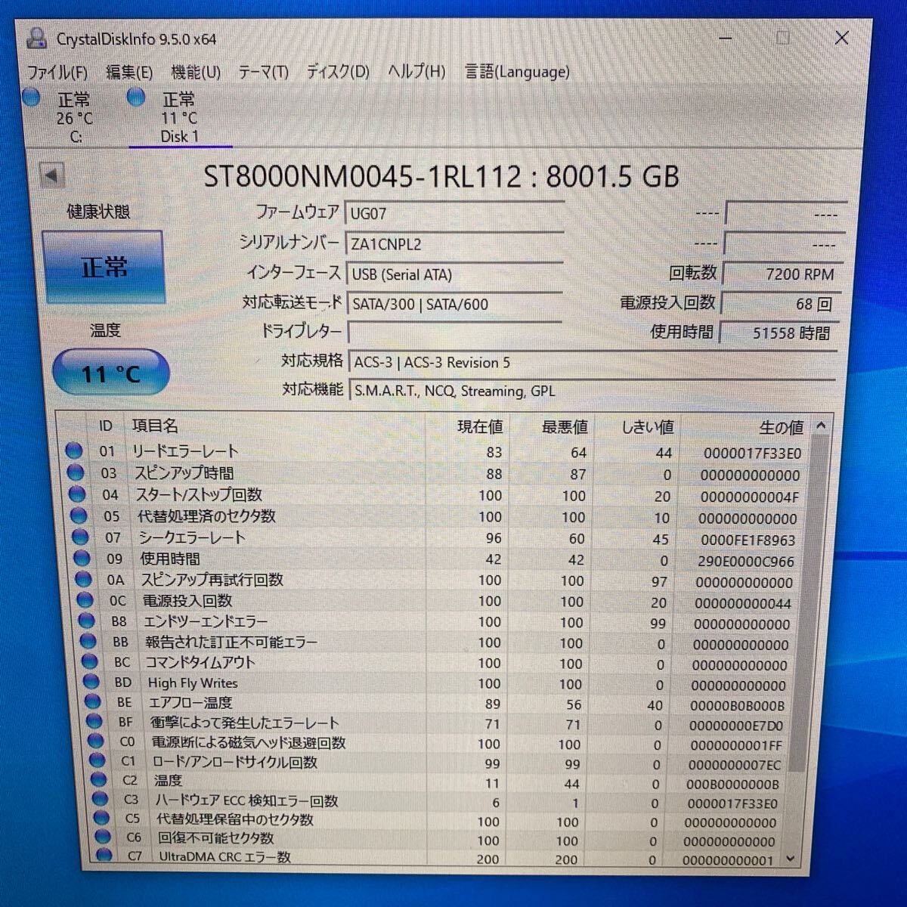This screenshot has width=907, height=907.
Task: Click status dot for エアフロー温度 row
Action: [x=94, y=702]
